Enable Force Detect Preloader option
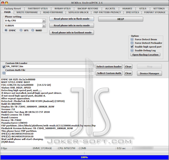 click(132, 43)
